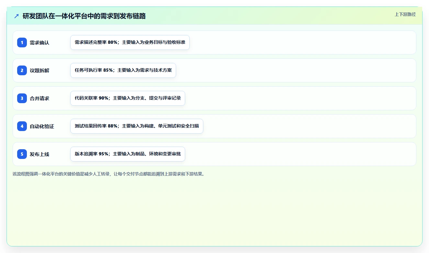Click the title 研发团队在一体化平台中的需求到发布链路
The image size is (429, 253).
pyautogui.click(x=84, y=16)
